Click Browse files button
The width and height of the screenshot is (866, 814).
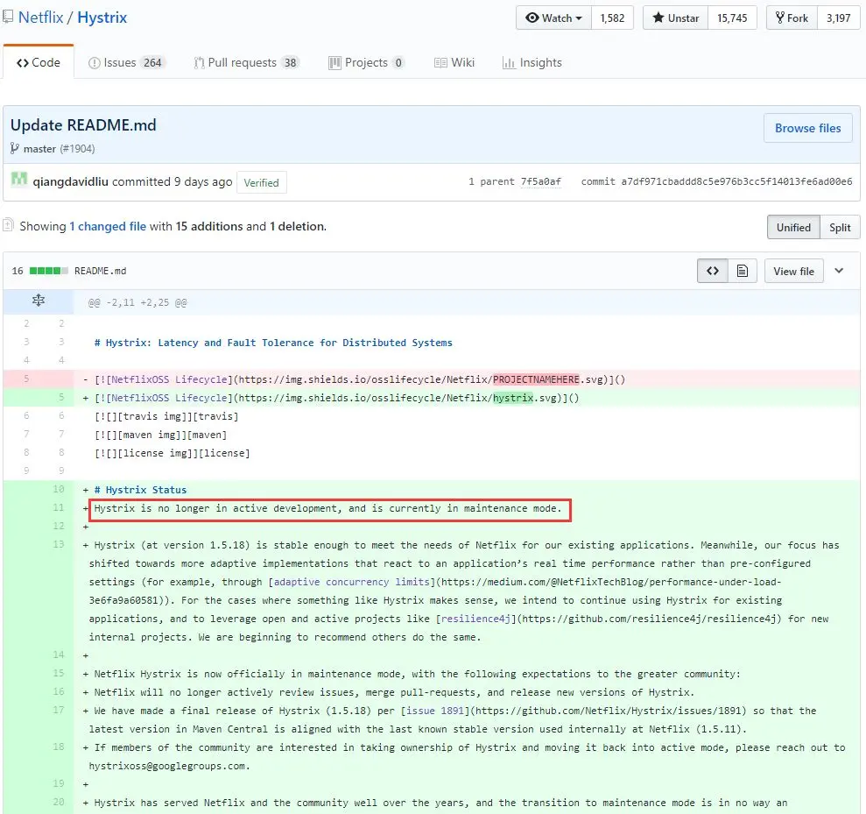click(x=807, y=128)
